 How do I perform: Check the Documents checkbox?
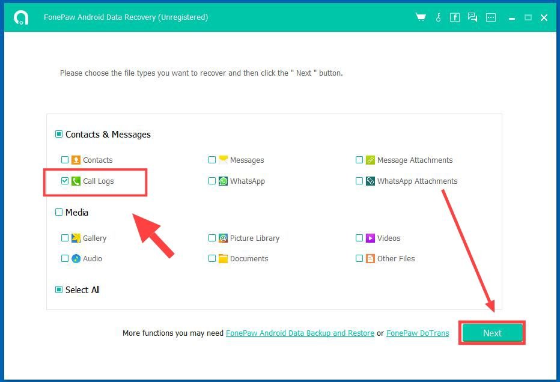[x=212, y=258]
